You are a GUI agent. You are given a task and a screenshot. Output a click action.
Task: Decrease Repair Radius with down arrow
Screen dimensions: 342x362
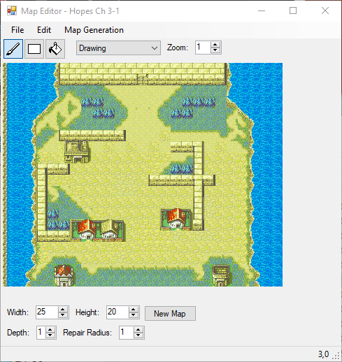pos(138,335)
